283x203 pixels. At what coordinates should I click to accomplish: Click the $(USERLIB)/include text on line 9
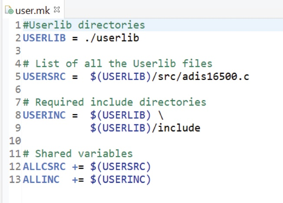[145, 128]
